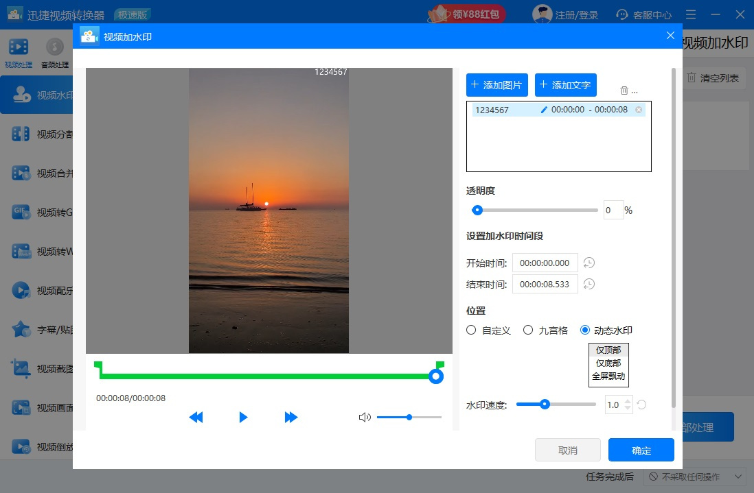This screenshot has width=754, height=493.
Task: Select the 视频转GIF tool
Action: point(33,212)
